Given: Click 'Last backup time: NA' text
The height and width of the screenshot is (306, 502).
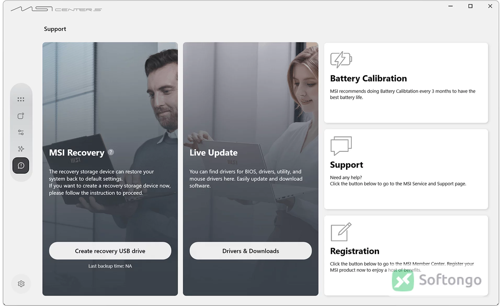Looking at the screenshot, I should tap(110, 266).
